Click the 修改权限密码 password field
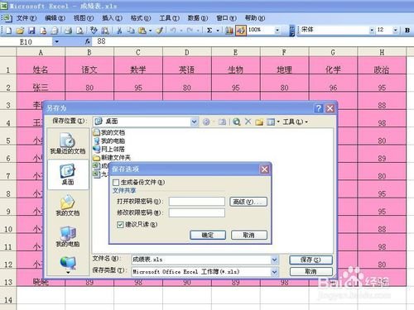 197,212
